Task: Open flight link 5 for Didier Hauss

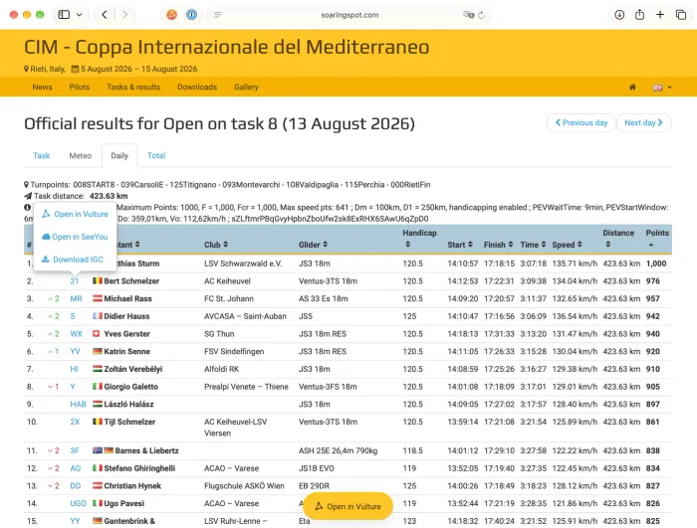Action: (x=73, y=316)
